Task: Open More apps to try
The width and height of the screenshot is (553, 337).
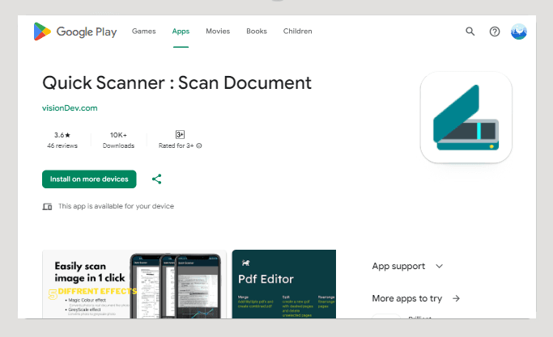Action: (x=407, y=299)
